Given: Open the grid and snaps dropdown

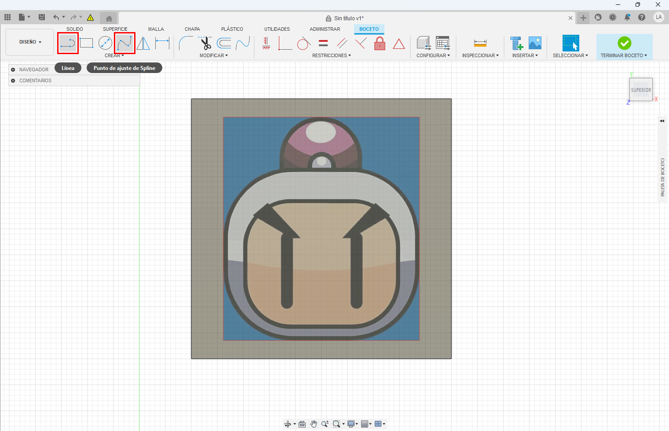Looking at the screenshot, I should click(x=366, y=424).
